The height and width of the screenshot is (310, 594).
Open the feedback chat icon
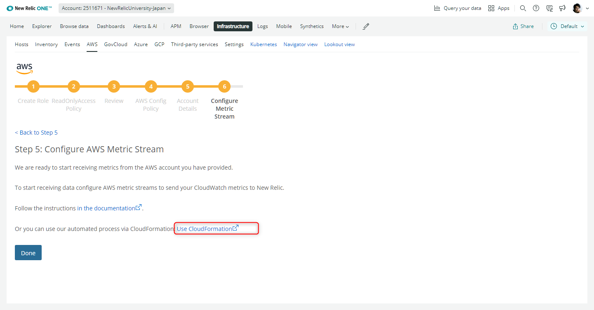(549, 8)
